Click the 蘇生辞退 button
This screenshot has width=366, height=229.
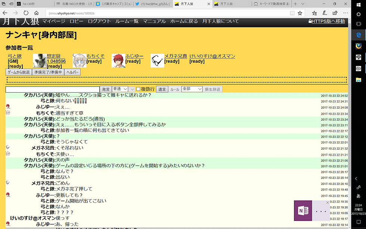[x=213, y=89]
